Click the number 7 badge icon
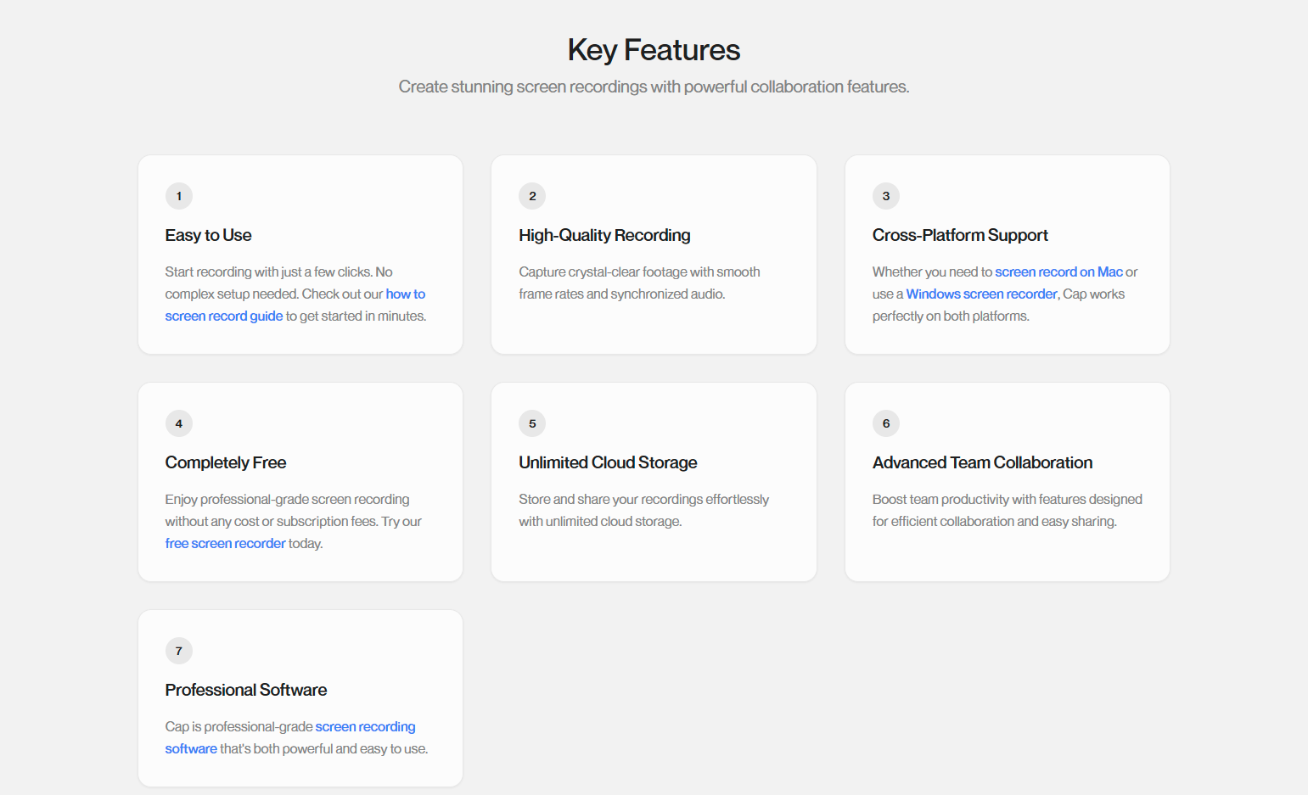The width and height of the screenshot is (1308, 795). [x=179, y=651]
